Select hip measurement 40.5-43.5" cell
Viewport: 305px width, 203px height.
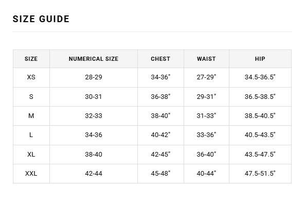click(260, 135)
